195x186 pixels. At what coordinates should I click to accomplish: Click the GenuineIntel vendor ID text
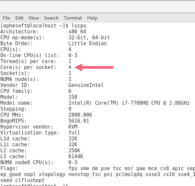click(86, 85)
